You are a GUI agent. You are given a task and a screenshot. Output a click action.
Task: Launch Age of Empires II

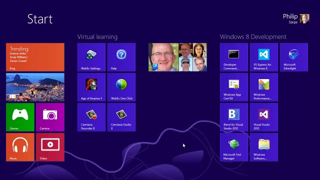pos(91,87)
